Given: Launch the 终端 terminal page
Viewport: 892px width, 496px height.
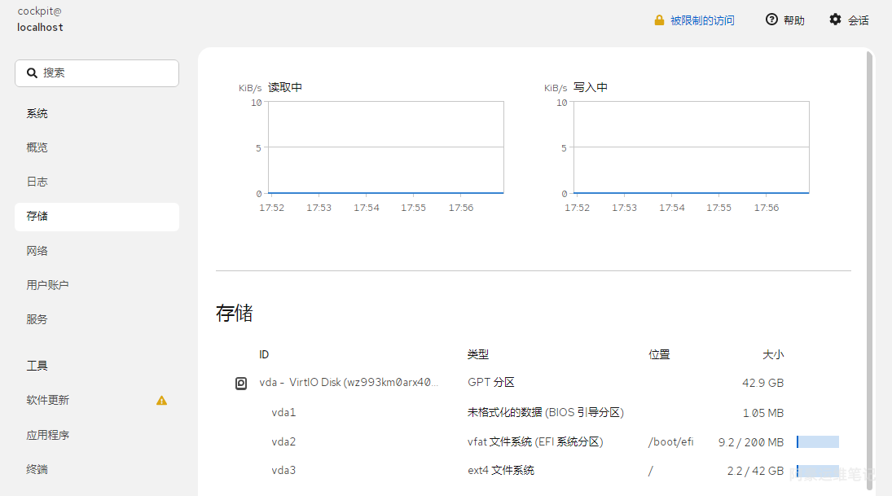Looking at the screenshot, I should 37,469.
